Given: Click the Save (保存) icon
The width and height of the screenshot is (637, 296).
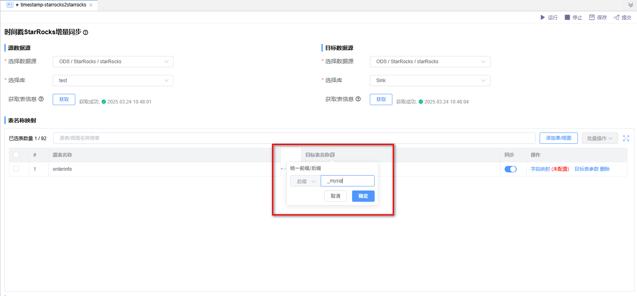Looking at the screenshot, I should [x=592, y=17].
